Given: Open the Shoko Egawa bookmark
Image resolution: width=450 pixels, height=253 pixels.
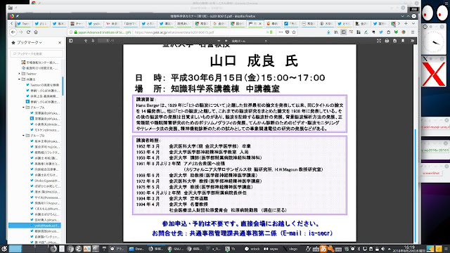Looking at the screenshot, I should [x=45, y=181].
